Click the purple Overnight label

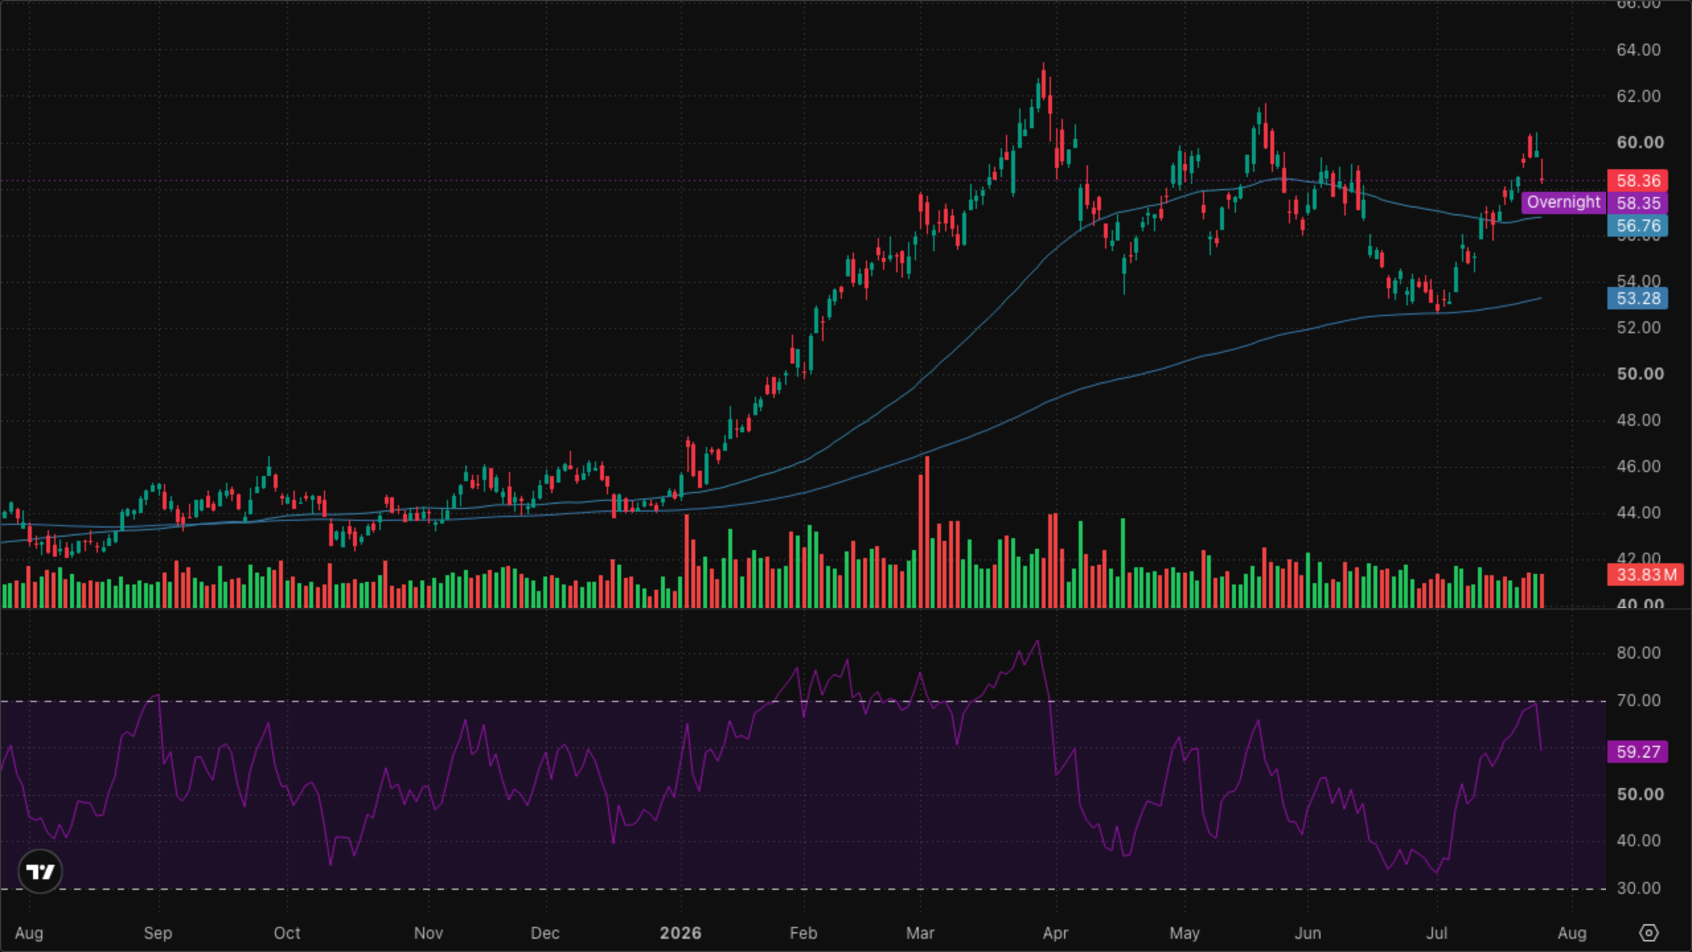[1563, 202]
